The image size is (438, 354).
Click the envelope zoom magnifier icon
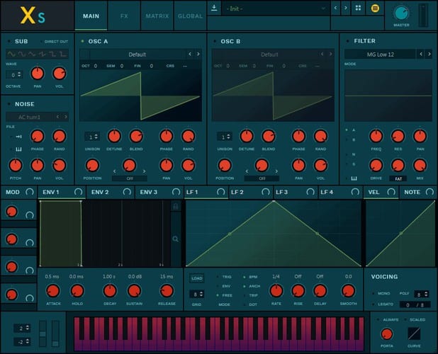pyautogui.click(x=176, y=239)
